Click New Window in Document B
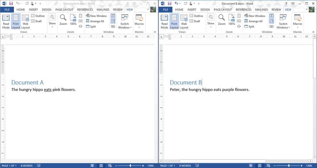The height and width of the screenshot is (168, 317). (x=255, y=16)
